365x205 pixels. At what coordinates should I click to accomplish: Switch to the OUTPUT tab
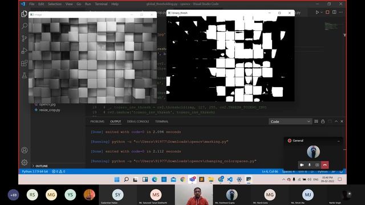pos(115,121)
